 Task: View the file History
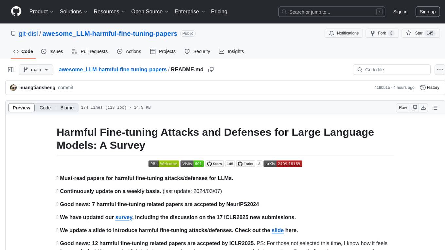tap(430, 88)
